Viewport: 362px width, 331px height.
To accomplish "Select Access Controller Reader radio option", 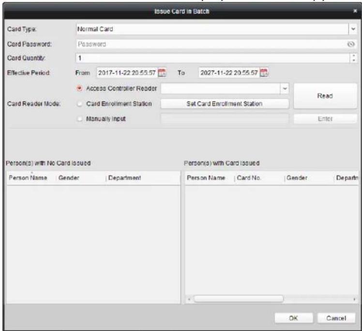I will click(79, 88).
